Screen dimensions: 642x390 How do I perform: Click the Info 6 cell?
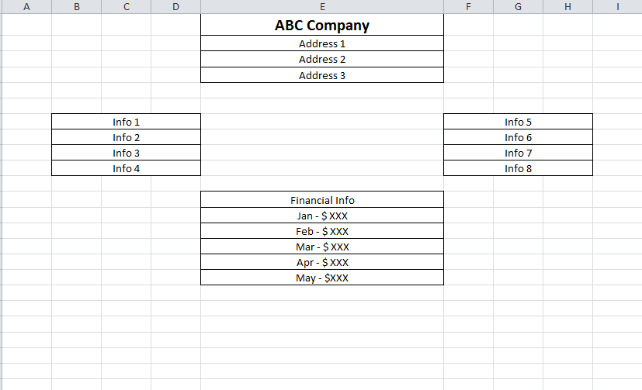click(518, 137)
